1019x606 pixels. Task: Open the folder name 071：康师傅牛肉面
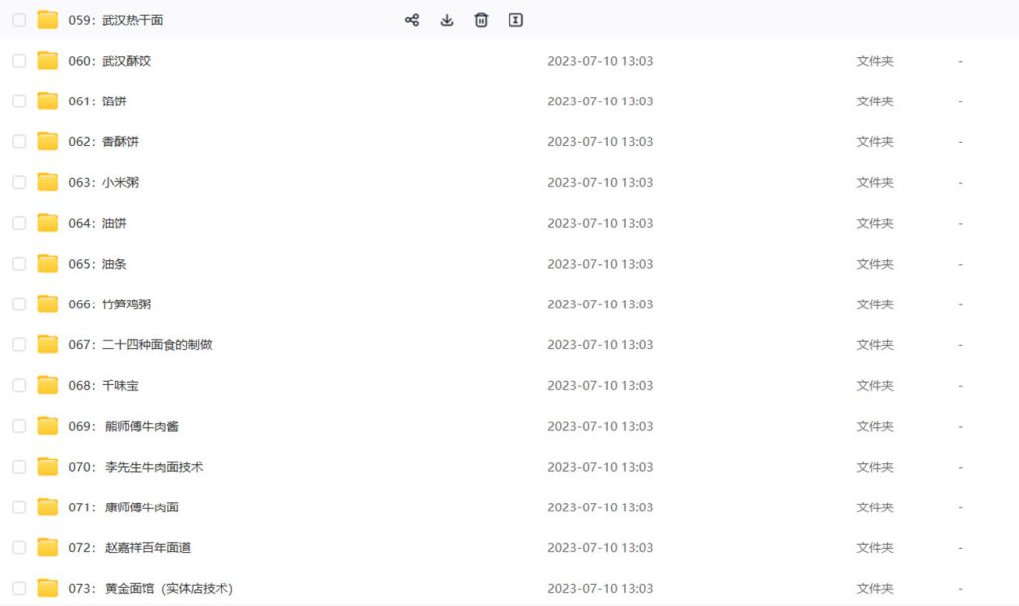point(123,507)
